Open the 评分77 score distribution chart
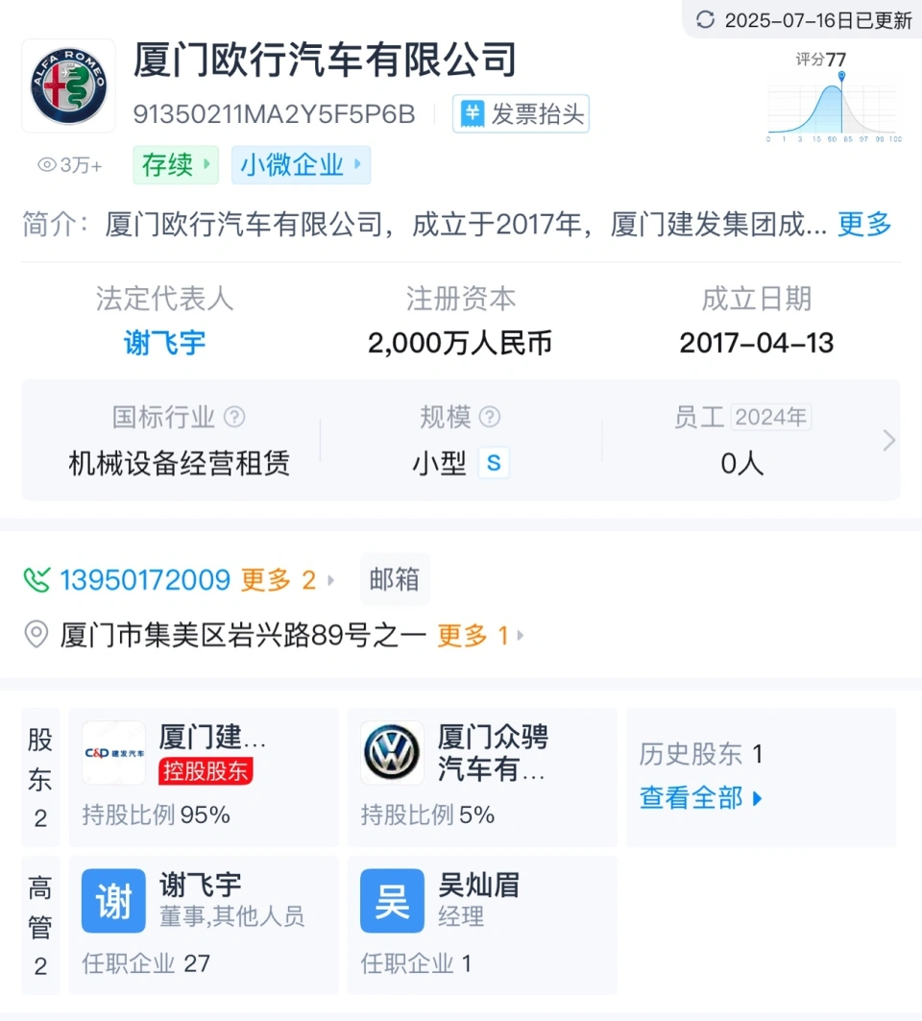Screen dimensions: 922x1021 (x=834, y=98)
